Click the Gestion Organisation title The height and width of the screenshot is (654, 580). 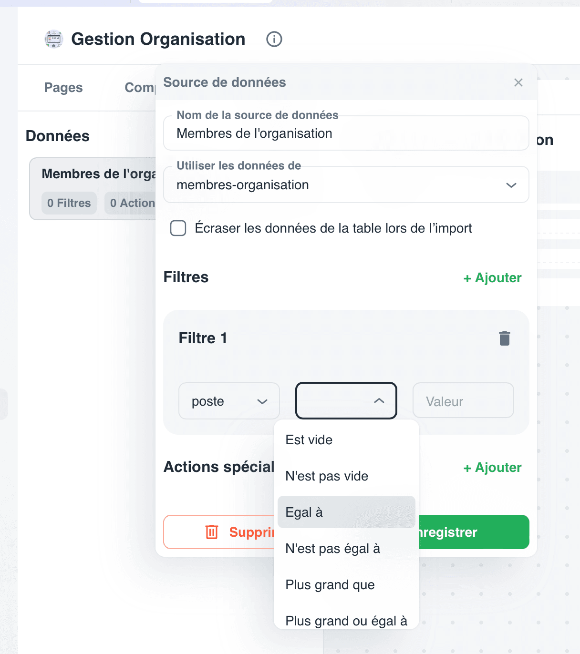tap(158, 39)
